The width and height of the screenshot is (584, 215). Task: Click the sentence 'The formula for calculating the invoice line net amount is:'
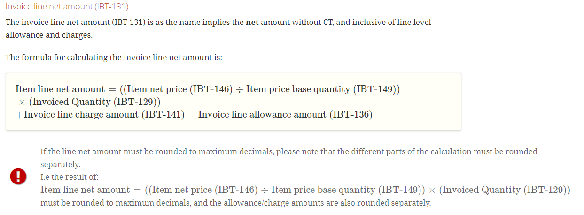[x=114, y=57]
